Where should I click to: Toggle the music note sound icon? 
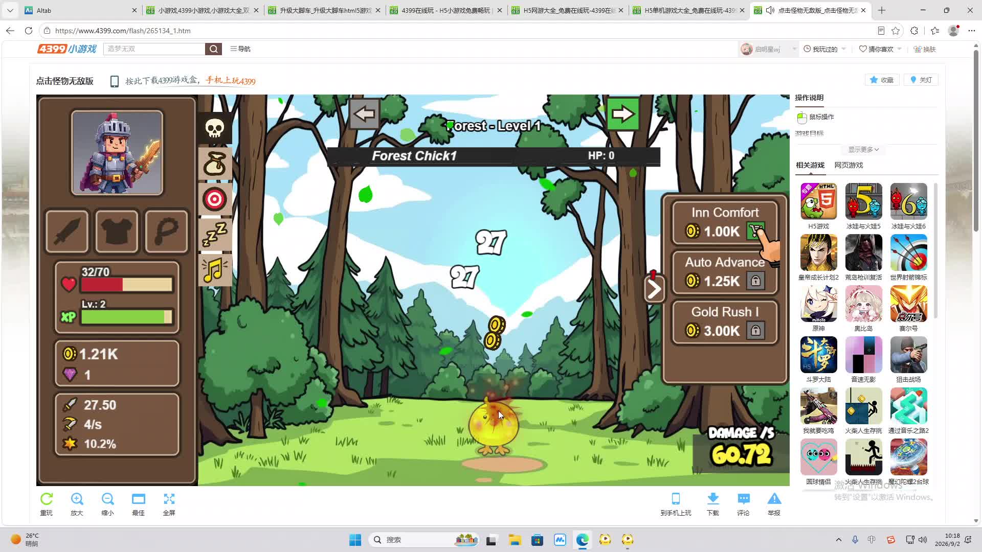tap(215, 270)
